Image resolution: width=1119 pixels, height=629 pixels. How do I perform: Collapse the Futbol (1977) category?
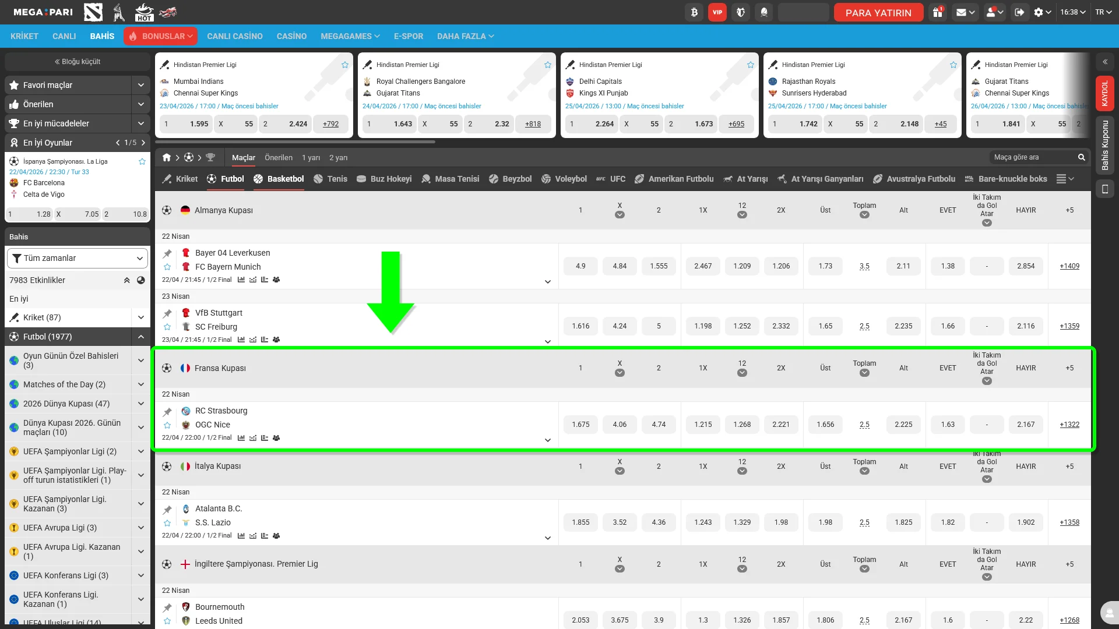(x=141, y=337)
